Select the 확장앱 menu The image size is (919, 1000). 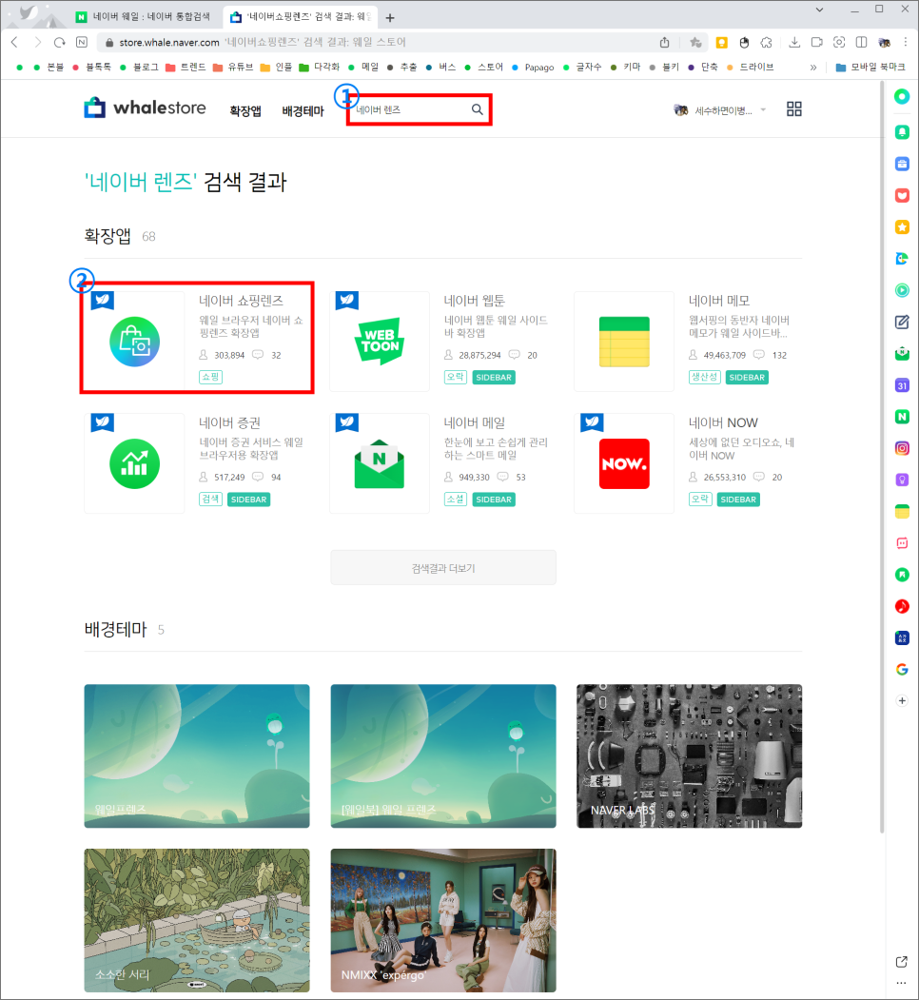(x=245, y=111)
